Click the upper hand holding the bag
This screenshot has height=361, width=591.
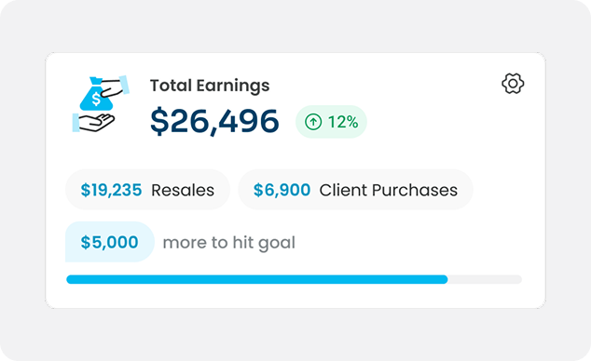(113, 87)
